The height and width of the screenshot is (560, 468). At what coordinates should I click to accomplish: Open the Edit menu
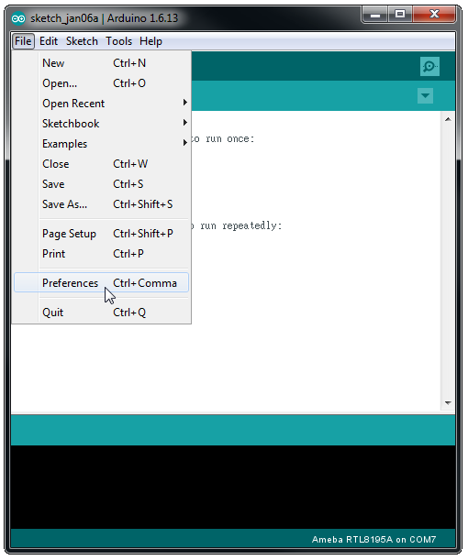49,41
